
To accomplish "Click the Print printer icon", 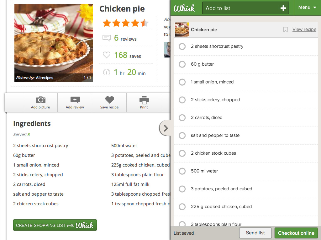I will (144, 100).
